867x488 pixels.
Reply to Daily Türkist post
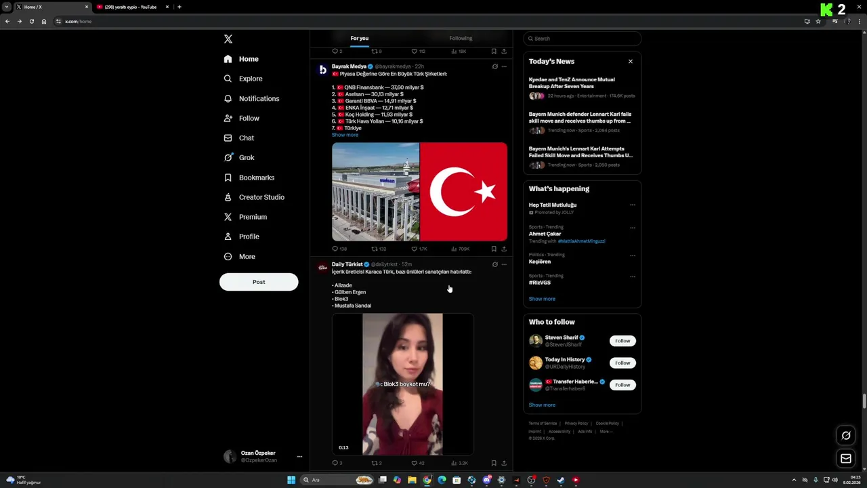tap(337, 463)
